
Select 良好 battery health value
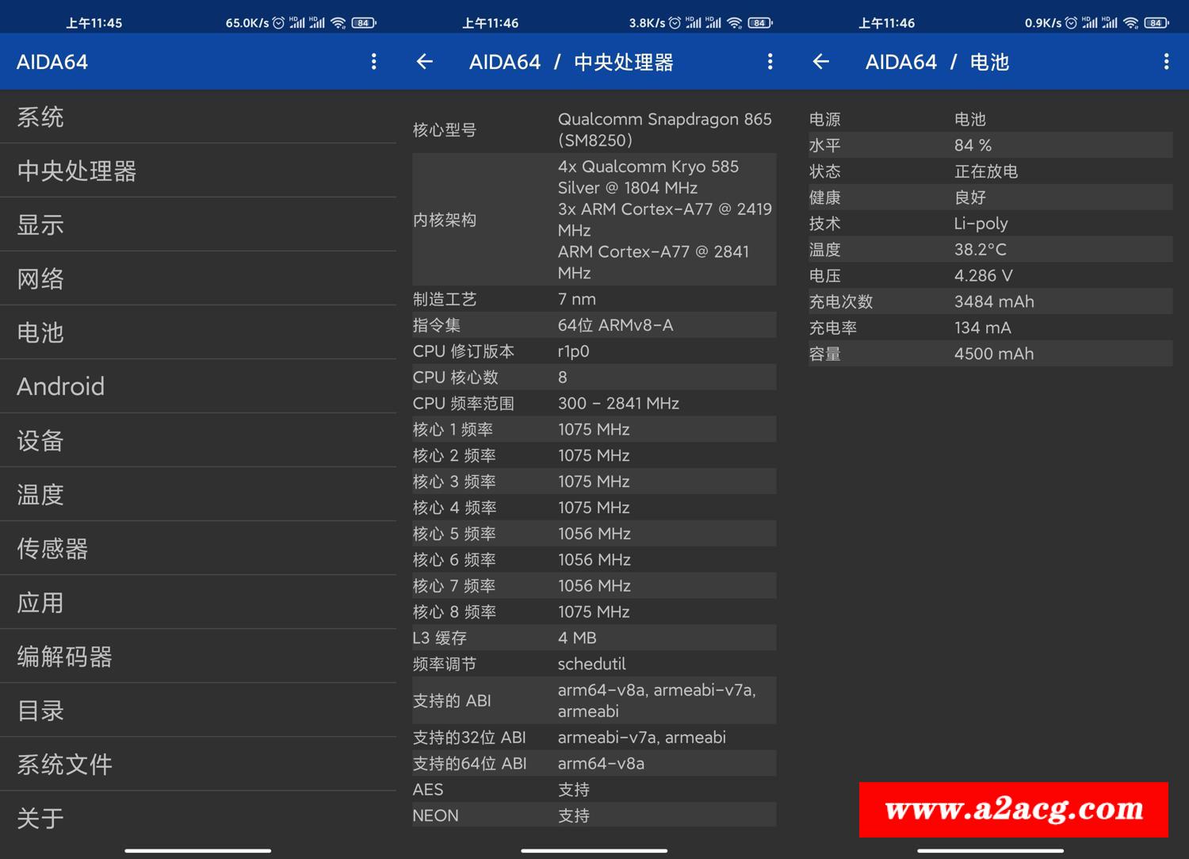click(970, 197)
